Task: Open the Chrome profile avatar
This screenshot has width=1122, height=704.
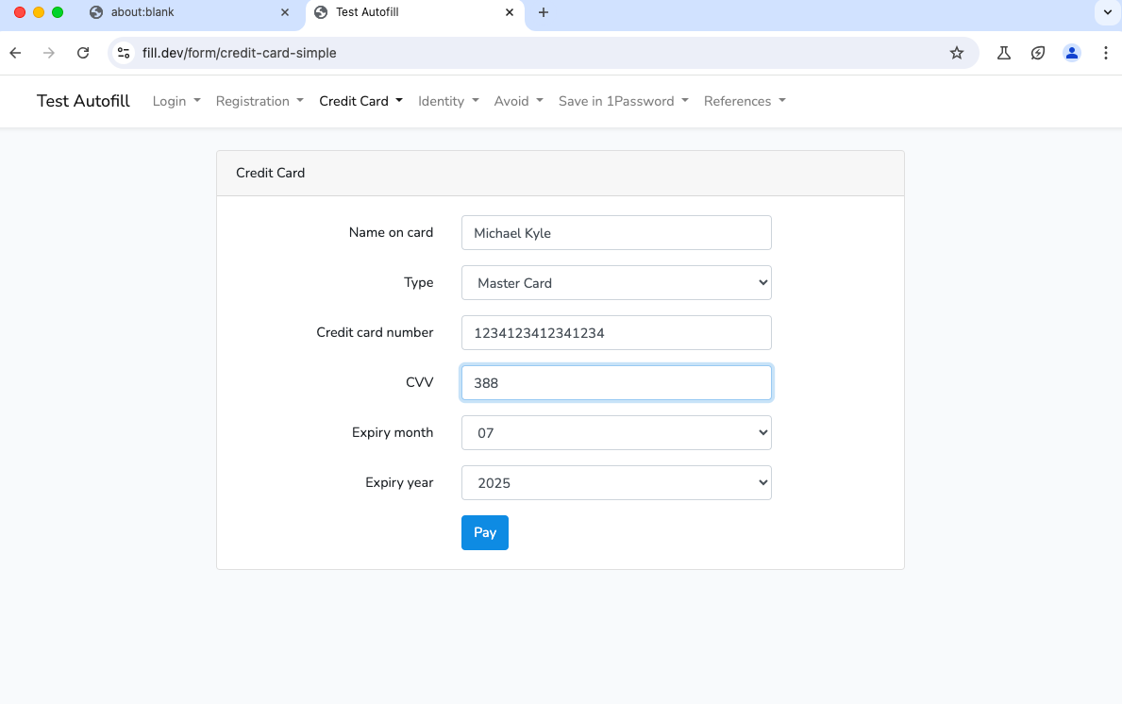Action: (1071, 53)
